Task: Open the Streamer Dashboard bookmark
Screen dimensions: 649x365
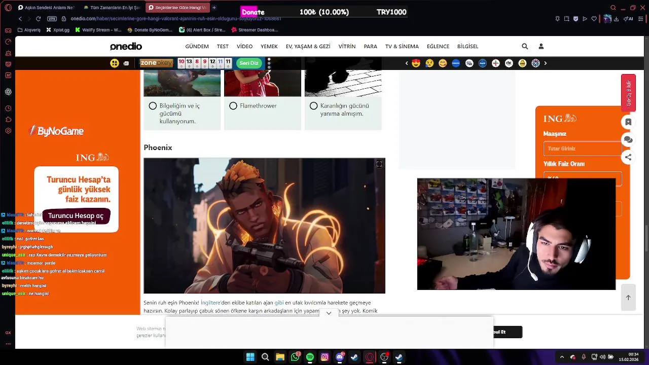Action: tap(254, 30)
